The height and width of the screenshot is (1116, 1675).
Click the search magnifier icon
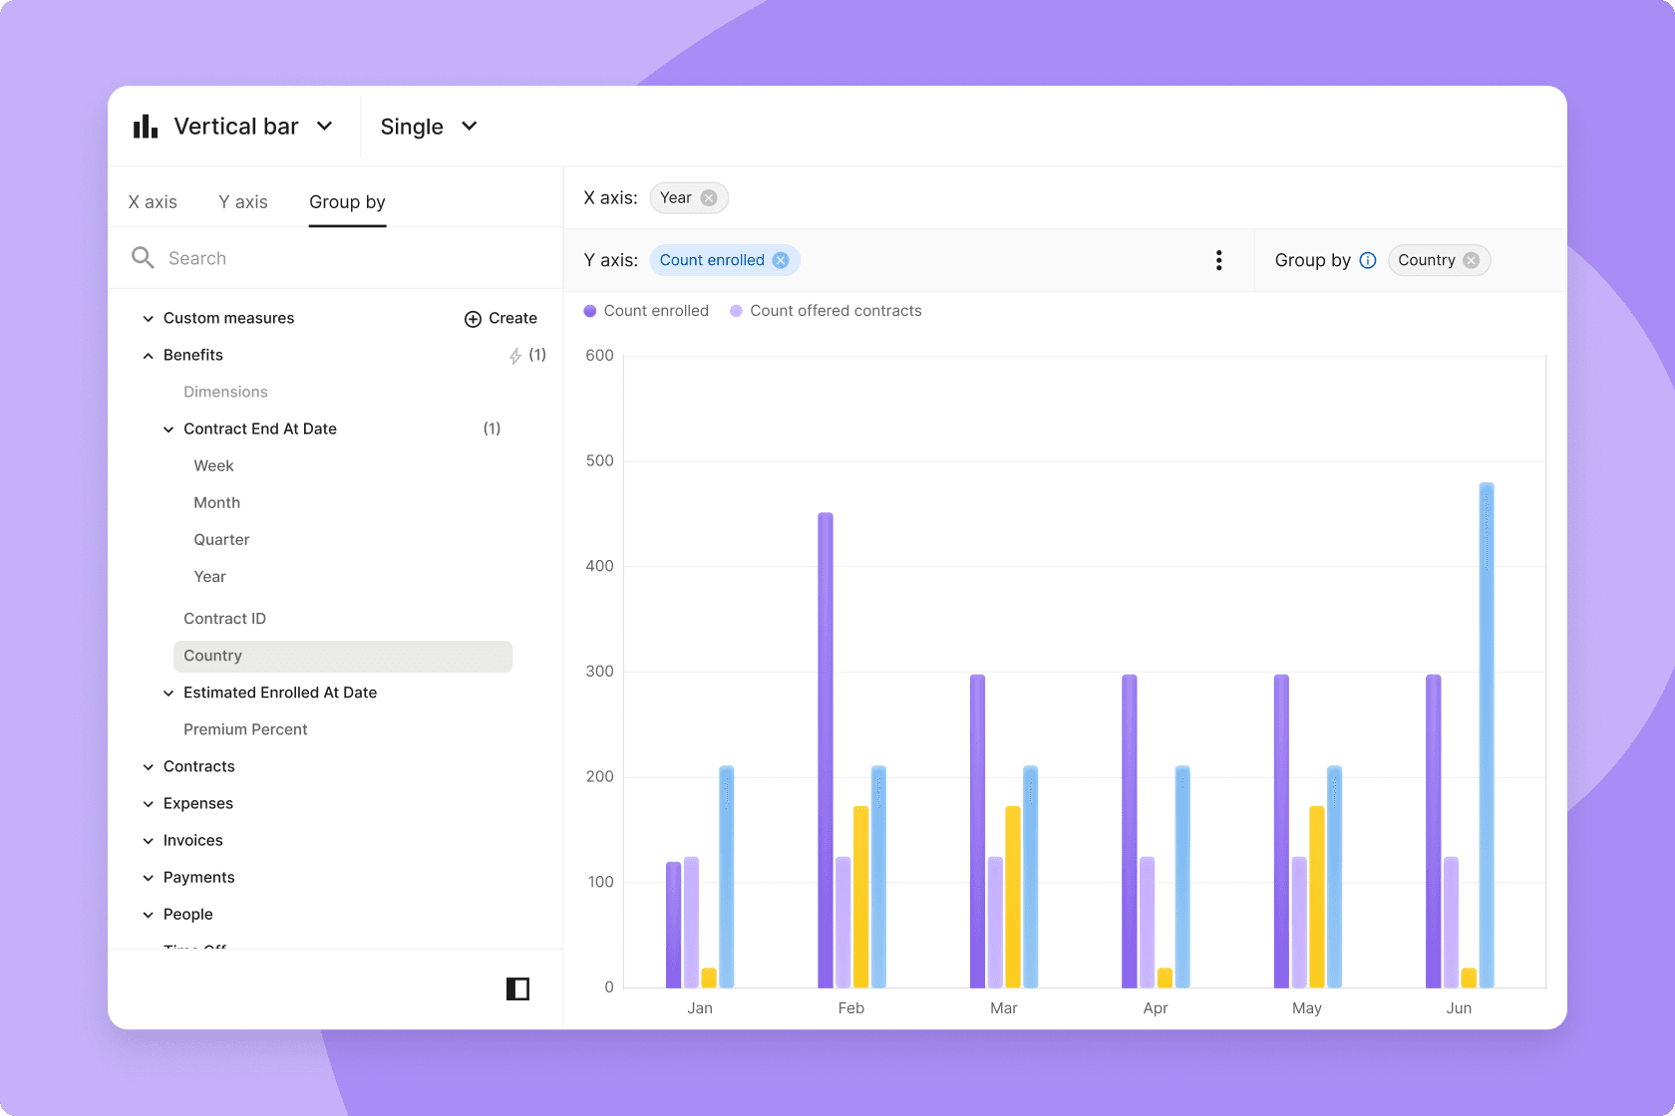(143, 257)
